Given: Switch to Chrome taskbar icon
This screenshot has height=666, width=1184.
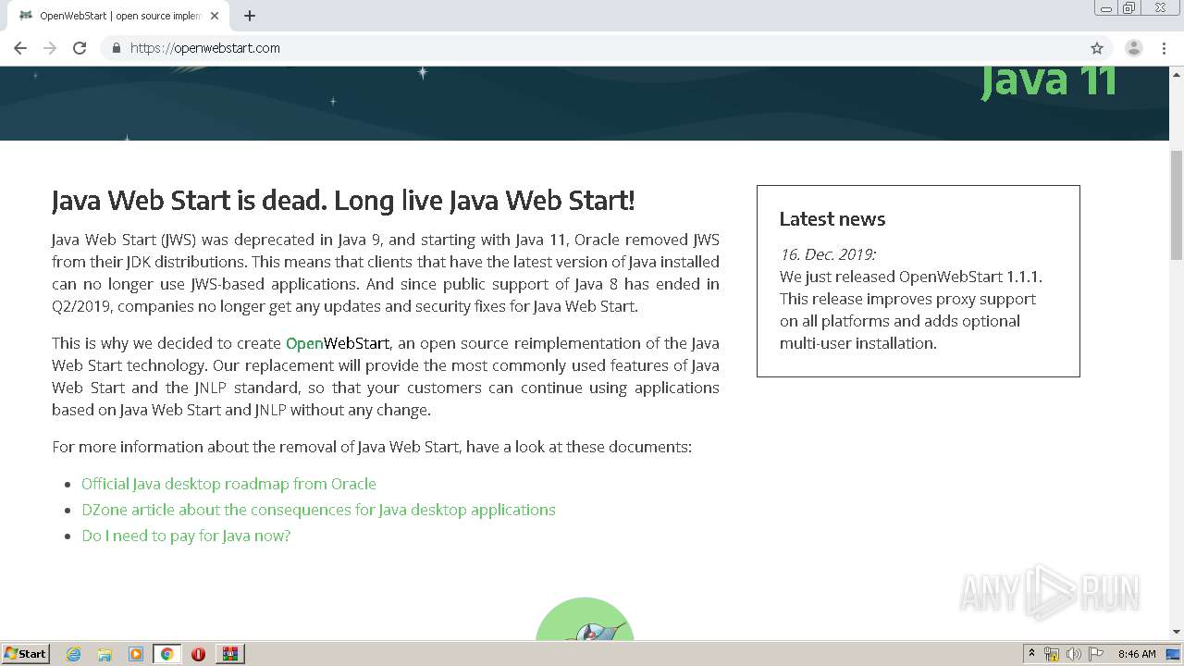Looking at the screenshot, I should click(x=166, y=654).
